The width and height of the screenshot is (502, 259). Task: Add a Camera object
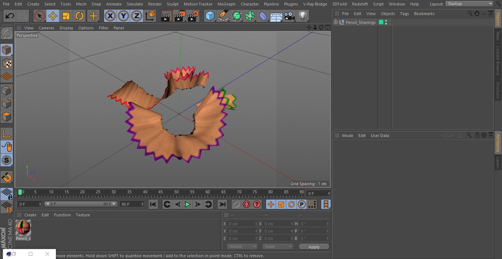(290, 16)
